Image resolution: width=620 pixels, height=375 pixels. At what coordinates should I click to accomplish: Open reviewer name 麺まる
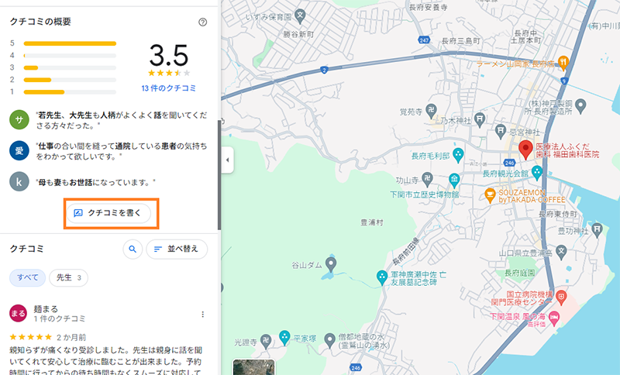tap(46, 309)
